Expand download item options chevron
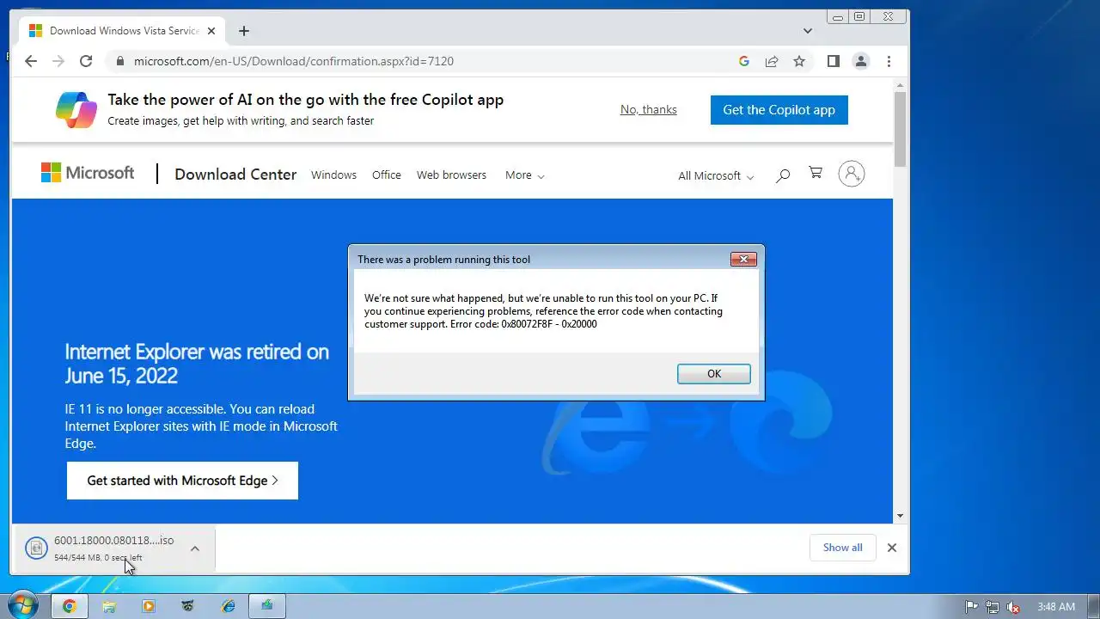Viewport: 1100px width, 619px height. coord(195,548)
